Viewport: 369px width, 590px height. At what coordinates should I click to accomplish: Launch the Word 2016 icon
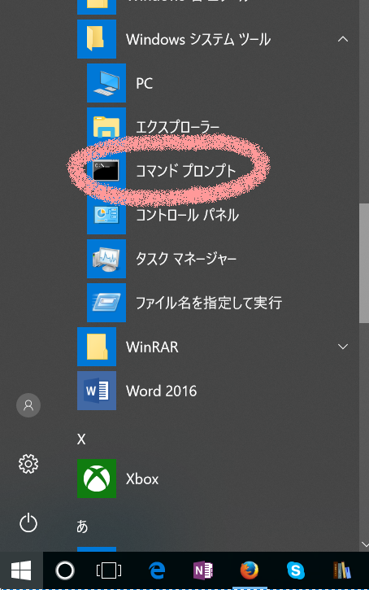97,391
